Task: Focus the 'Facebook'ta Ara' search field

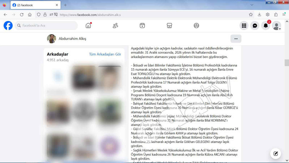Action: pyautogui.click(x=48, y=25)
